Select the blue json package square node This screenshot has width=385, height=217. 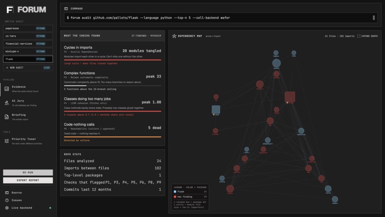click(216, 109)
